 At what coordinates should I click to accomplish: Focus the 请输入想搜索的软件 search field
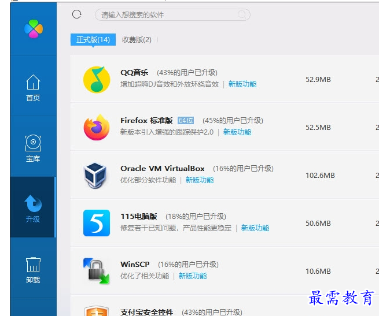[172, 14]
